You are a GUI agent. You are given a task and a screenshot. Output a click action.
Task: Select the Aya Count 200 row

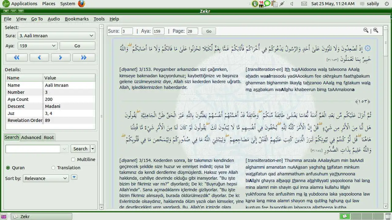(51, 99)
